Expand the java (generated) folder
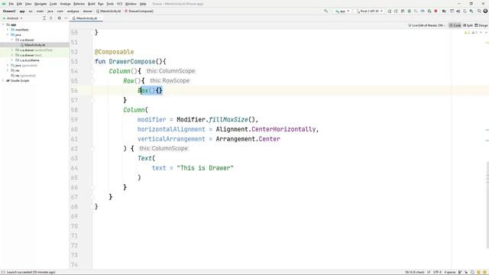489x275 pixels. click(8, 65)
